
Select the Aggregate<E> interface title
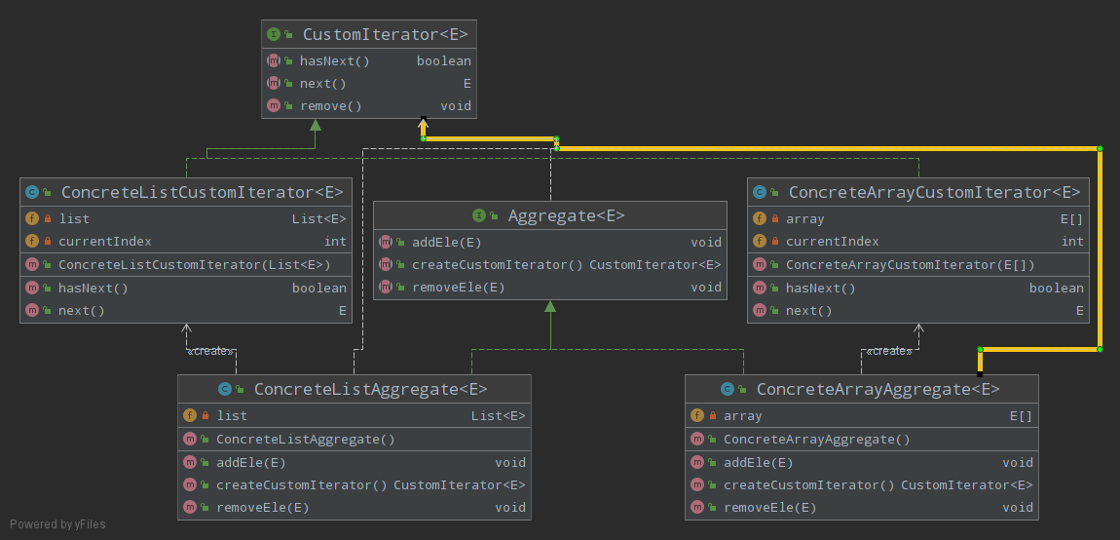[x=566, y=215]
